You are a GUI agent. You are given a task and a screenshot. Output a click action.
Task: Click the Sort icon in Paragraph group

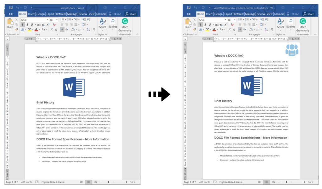point(87,29)
